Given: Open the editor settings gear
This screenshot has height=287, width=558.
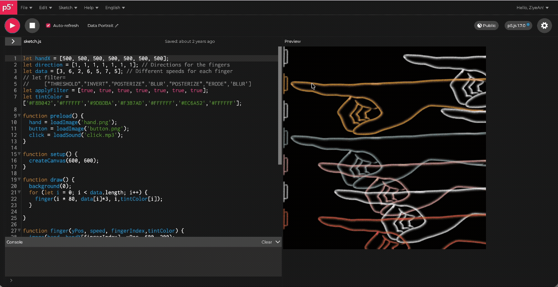Looking at the screenshot, I should (x=544, y=26).
